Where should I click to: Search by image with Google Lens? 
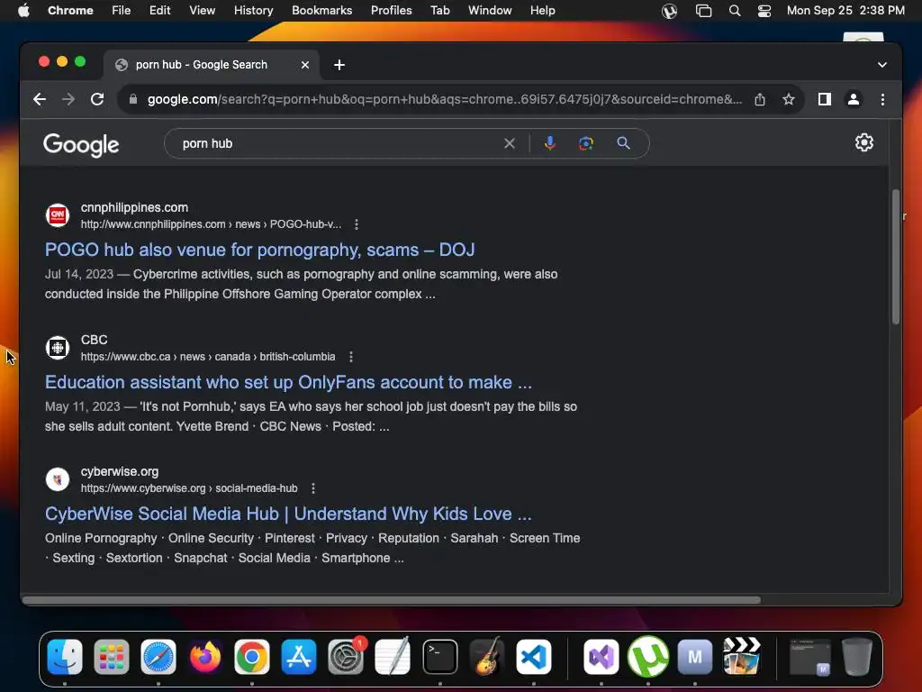tap(585, 143)
